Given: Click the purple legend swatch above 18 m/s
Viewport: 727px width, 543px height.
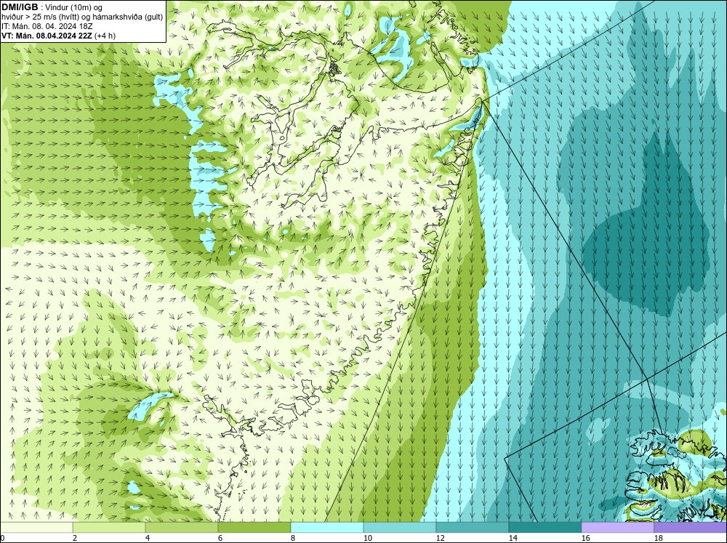Looking at the screenshot, I should pyautogui.click(x=691, y=528).
